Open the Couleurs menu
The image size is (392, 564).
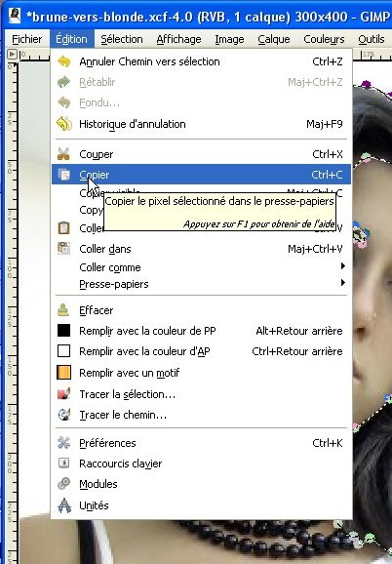point(324,39)
